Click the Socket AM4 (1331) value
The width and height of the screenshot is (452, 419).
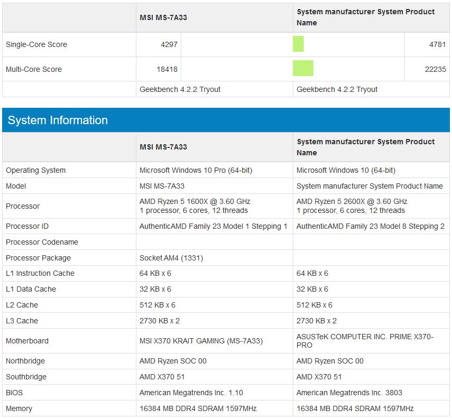pos(171,258)
